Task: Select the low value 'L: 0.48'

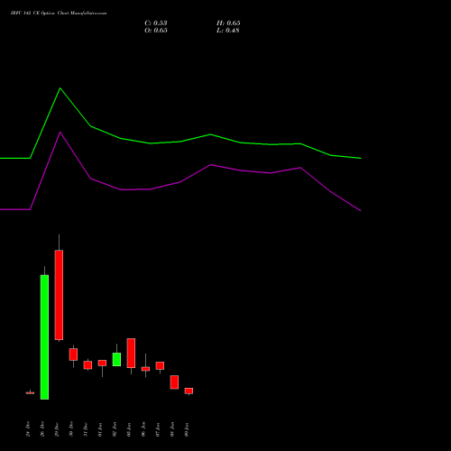Action: (x=228, y=31)
